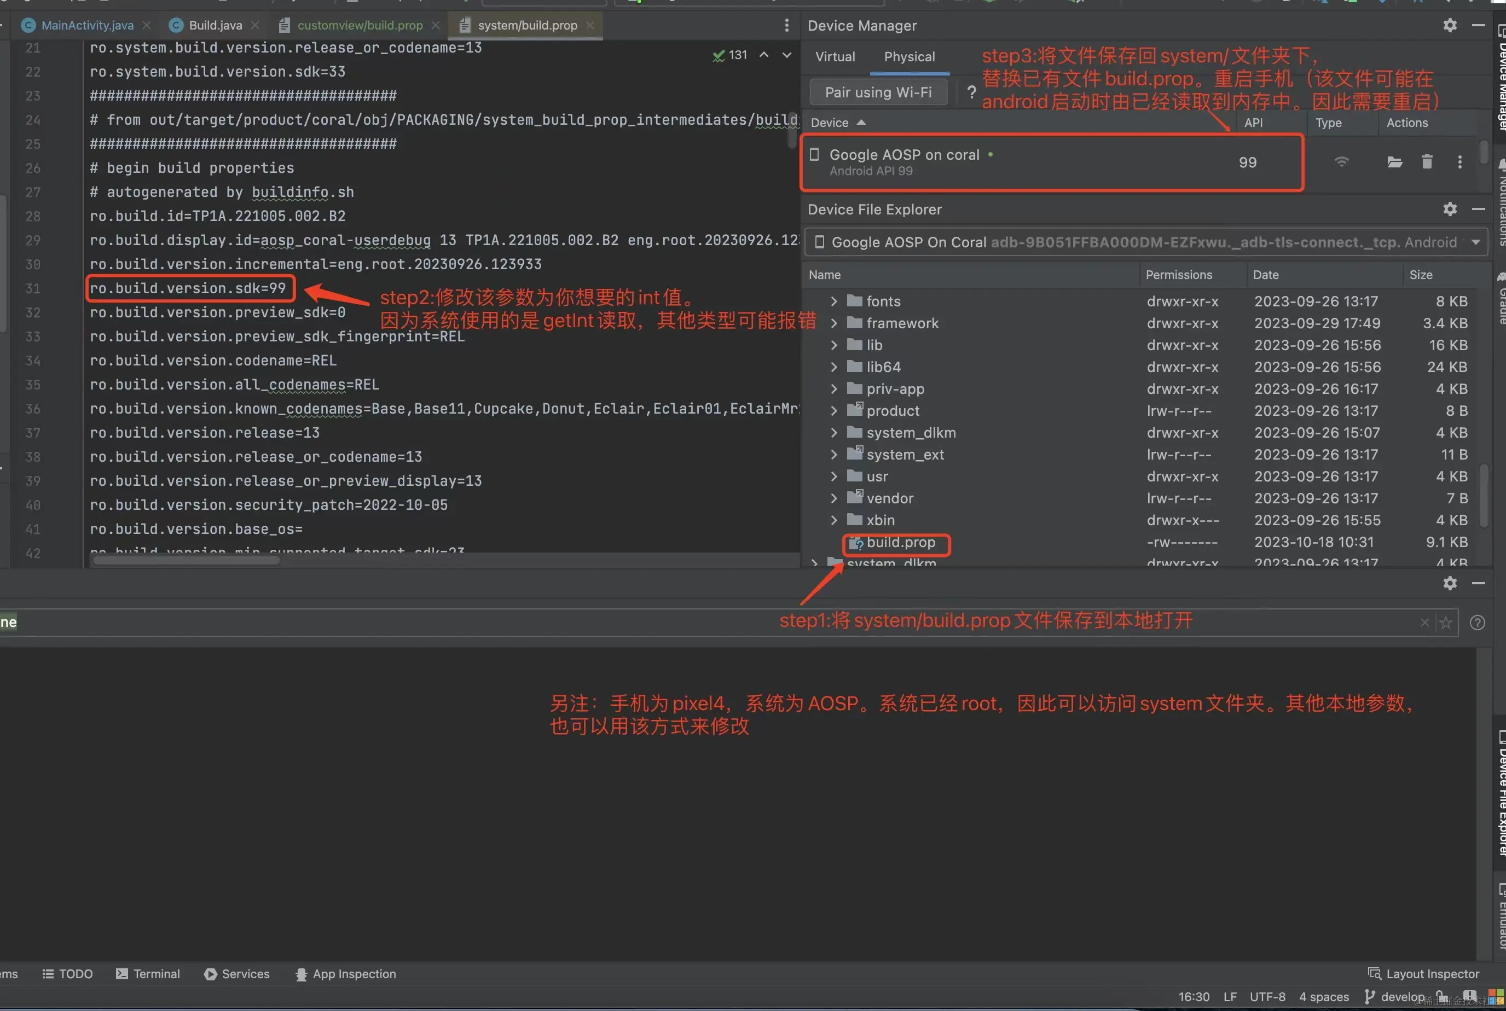This screenshot has width=1506, height=1011.
Task: Switch to MainActivity.java tab
Action: 87,25
